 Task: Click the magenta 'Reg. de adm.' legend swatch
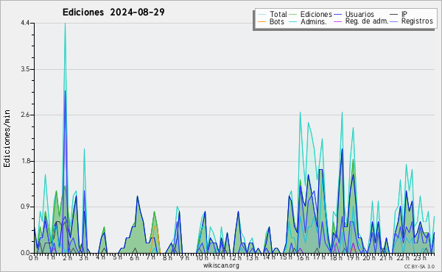pyautogui.click(x=337, y=21)
